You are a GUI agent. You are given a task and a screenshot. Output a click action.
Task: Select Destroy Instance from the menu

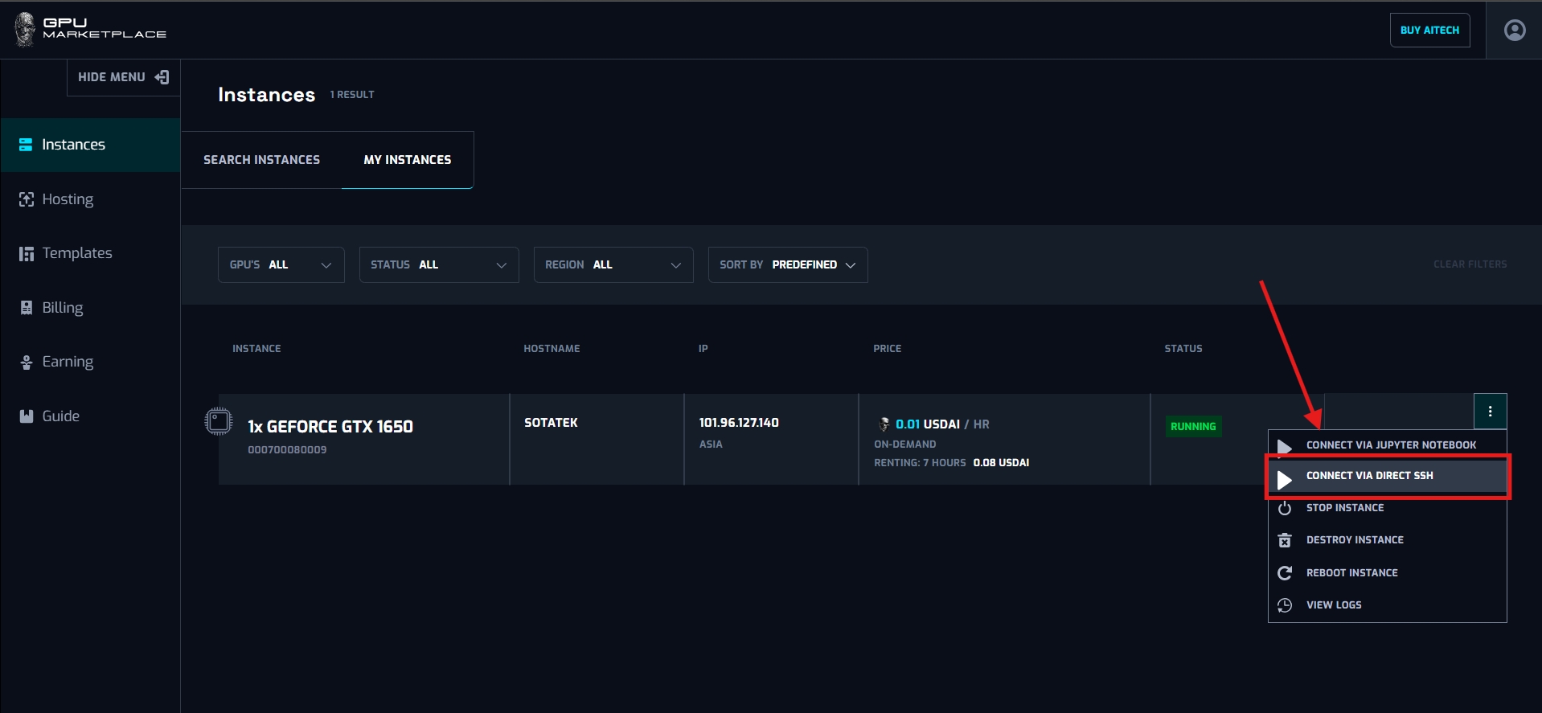point(1354,540)
